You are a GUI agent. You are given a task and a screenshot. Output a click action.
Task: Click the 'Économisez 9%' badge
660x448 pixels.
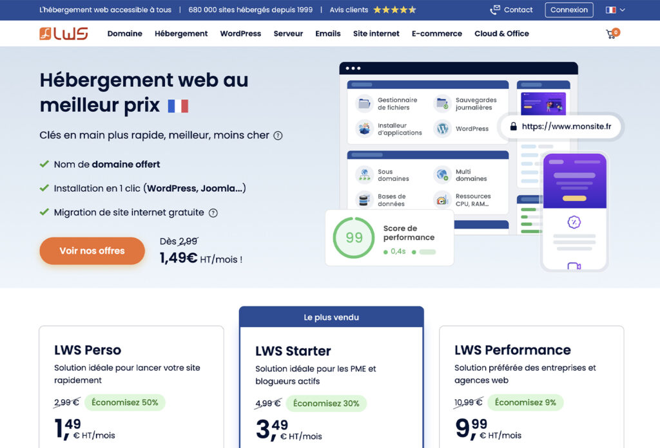[x=525, y=402]
